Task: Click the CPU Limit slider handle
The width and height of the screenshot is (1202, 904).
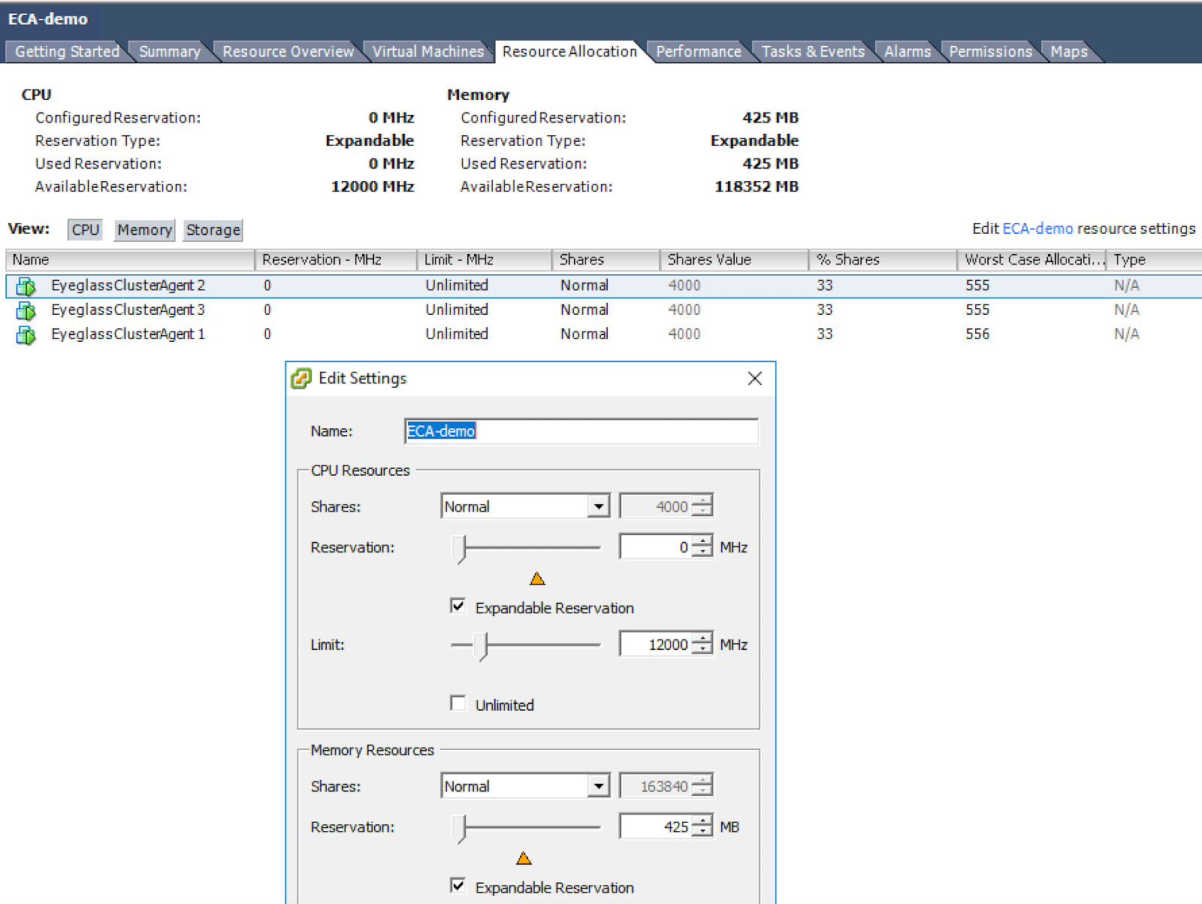Action: click(482, 645)
